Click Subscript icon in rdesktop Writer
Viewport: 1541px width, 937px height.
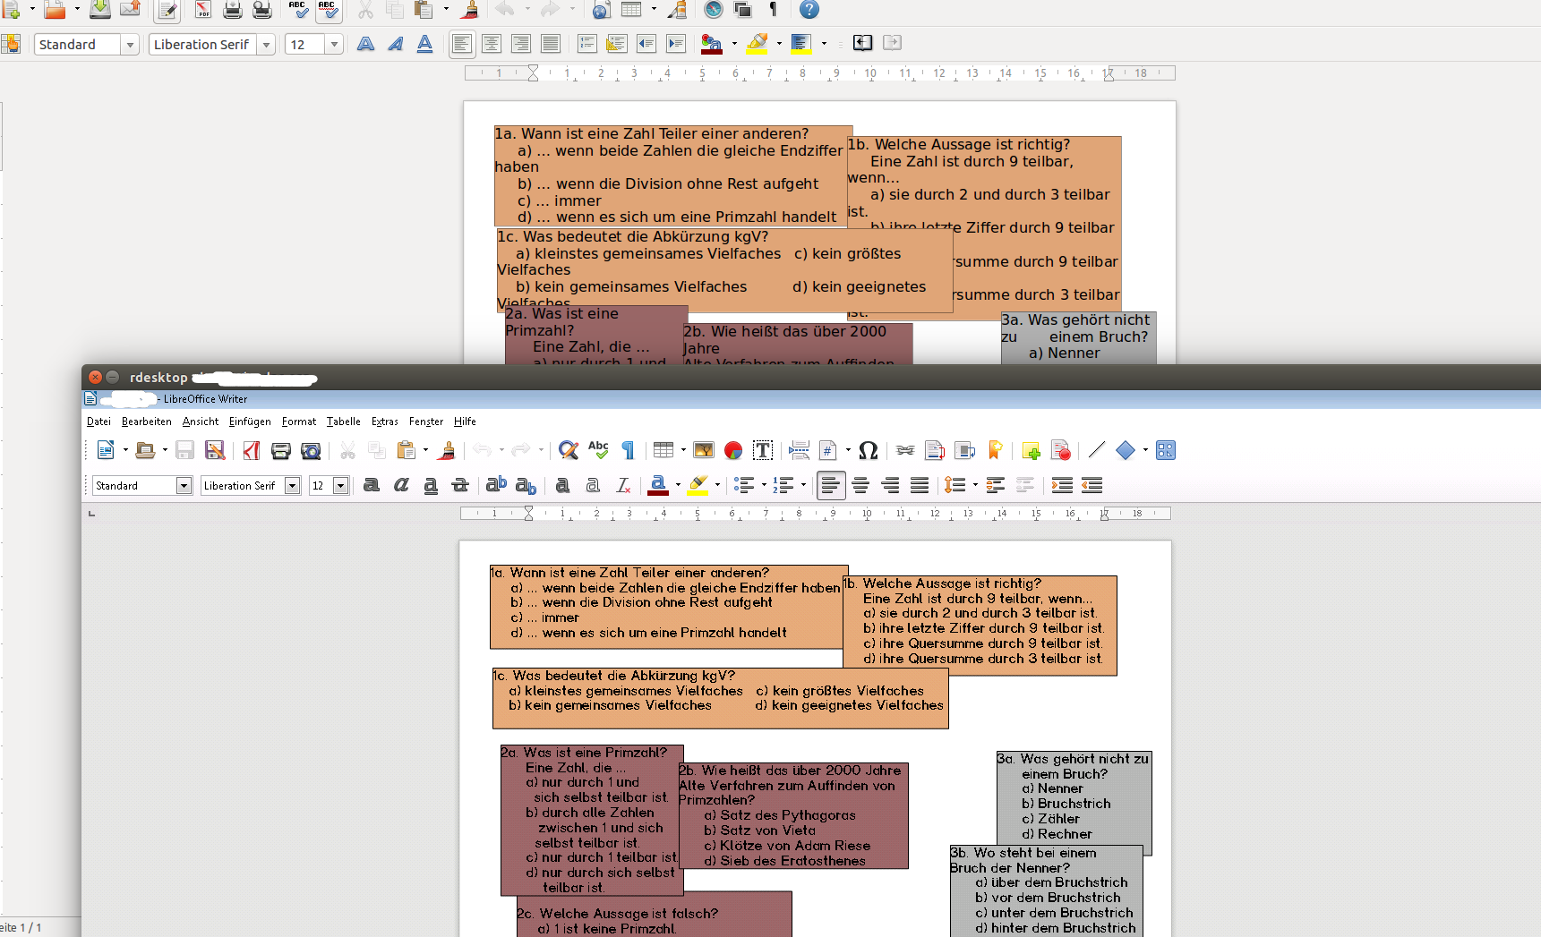(526, 485)
